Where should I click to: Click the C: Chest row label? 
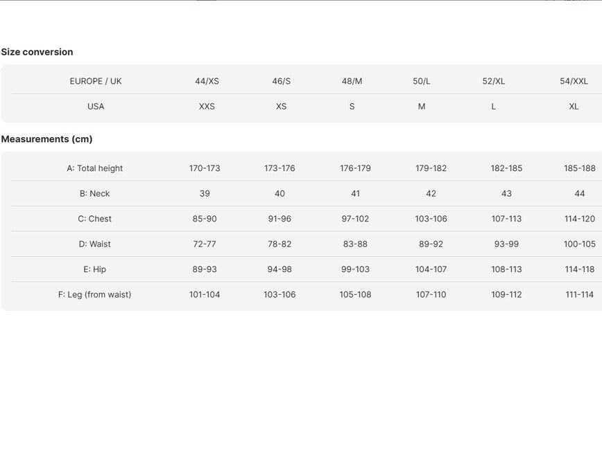(95, 219)
